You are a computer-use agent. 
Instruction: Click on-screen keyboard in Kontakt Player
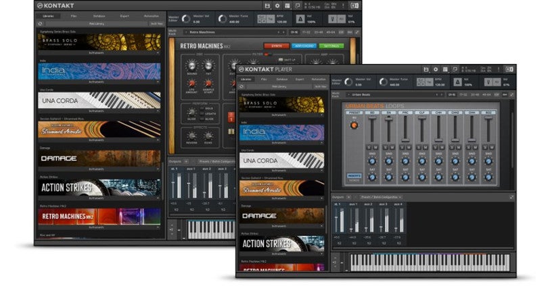point(430,262)
